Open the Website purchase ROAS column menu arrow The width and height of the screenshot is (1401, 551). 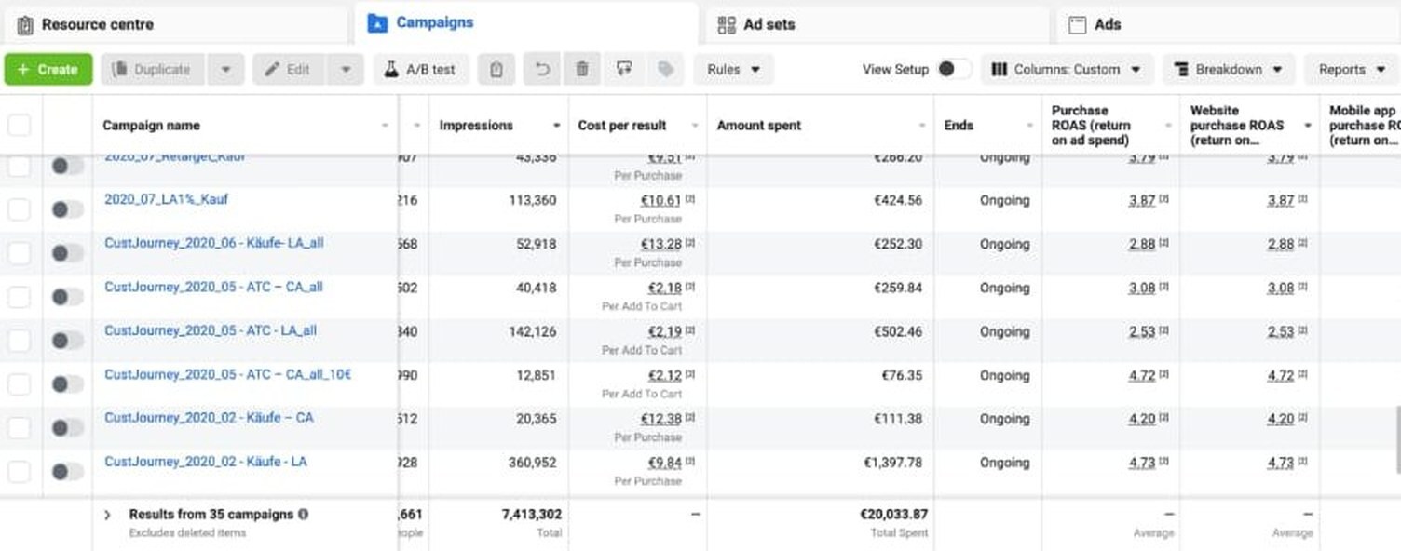(x=1307, y=126)
